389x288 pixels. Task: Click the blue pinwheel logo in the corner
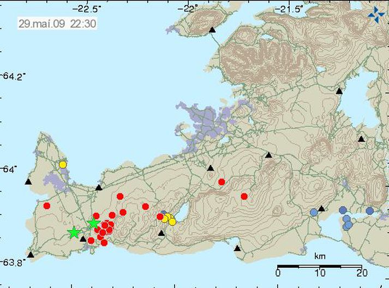click(376, 15)
